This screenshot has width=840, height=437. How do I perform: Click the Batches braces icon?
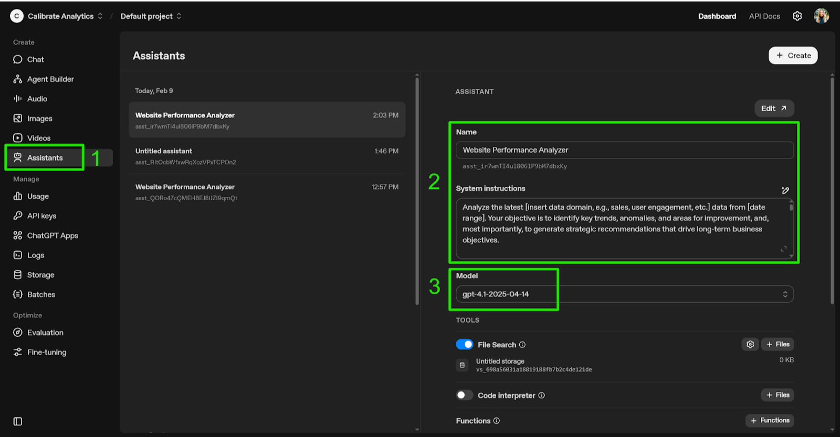(x=18, y=294)
